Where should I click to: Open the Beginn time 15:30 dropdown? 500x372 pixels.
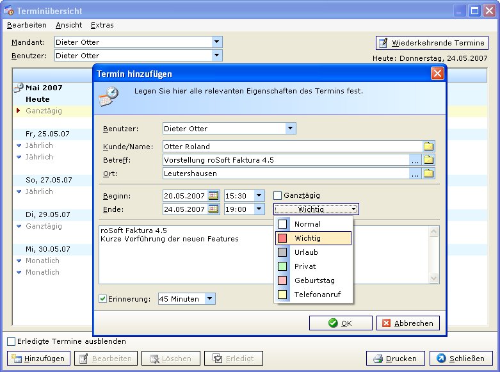(x=259, y=195)
